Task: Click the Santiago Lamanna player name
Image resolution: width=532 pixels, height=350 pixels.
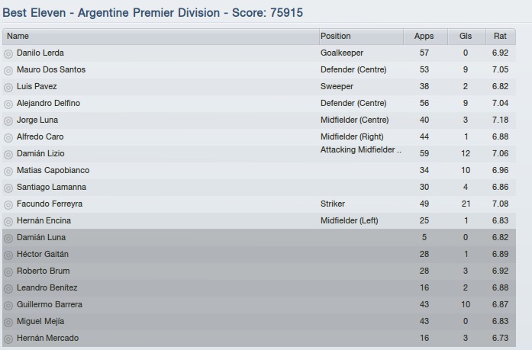Action: tap(51, 187)
